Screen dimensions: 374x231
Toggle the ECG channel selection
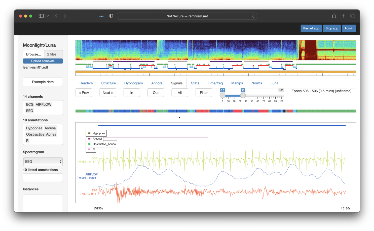tap(30, 104)
